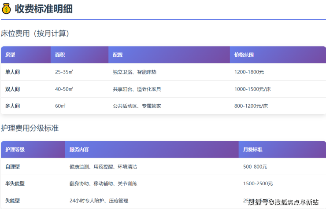
Task: Click the 面积 column header
Action: pos(60,55)
